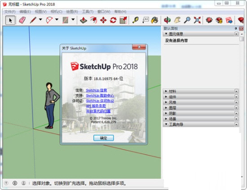Expand the 风格 panel
247x190 pixels.
coord(166,102)
